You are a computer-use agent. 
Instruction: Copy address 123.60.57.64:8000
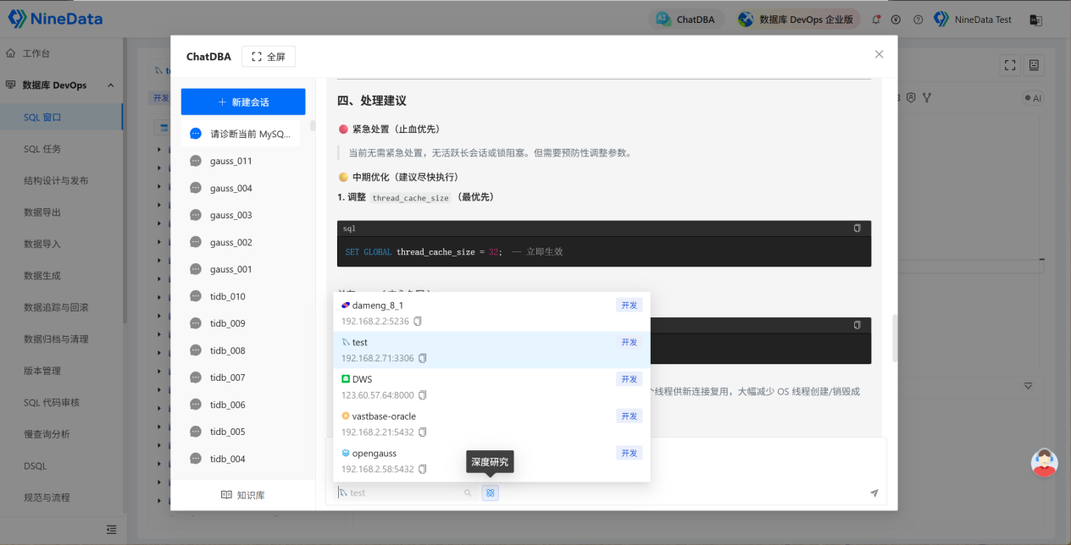coord(423,395)
